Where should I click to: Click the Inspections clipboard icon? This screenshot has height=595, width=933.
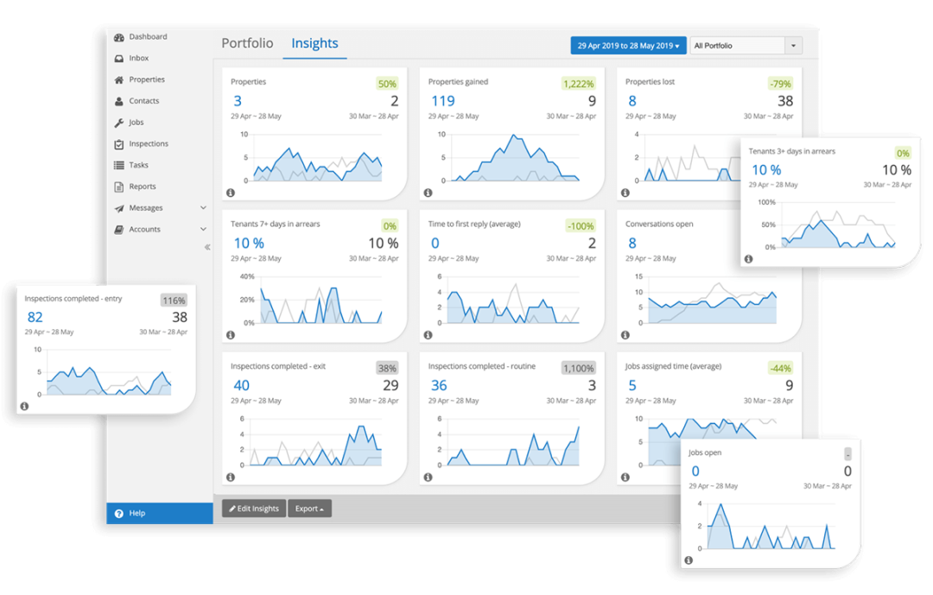119,144
